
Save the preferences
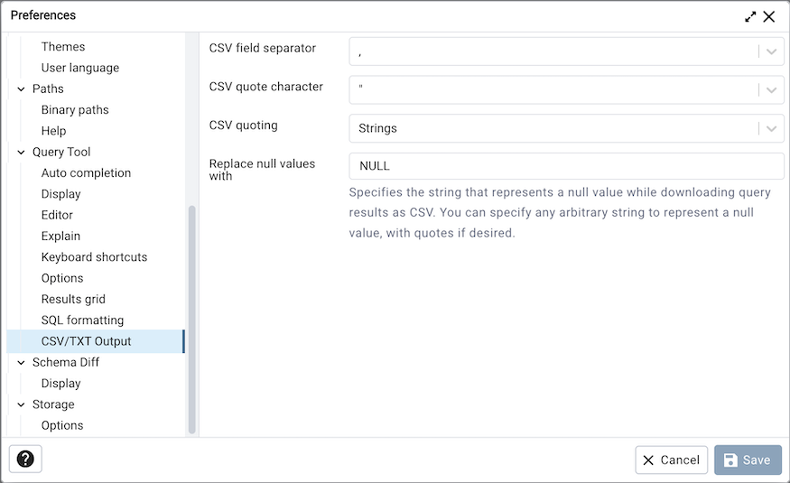pos(748,460)
